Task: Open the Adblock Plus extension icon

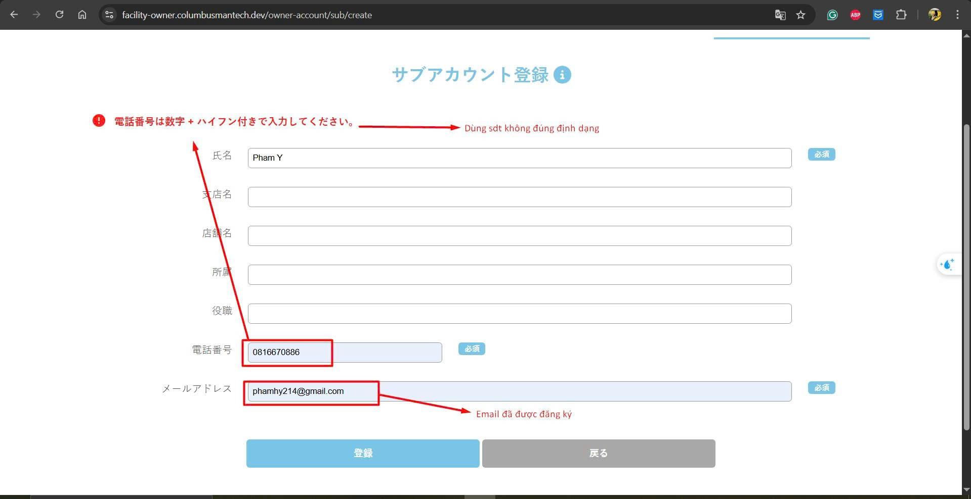Action: [x=855, y=15]
